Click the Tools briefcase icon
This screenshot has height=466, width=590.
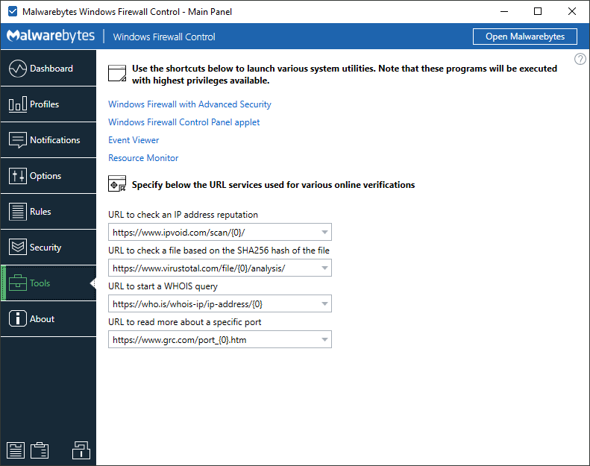click(x=17, y=283)
